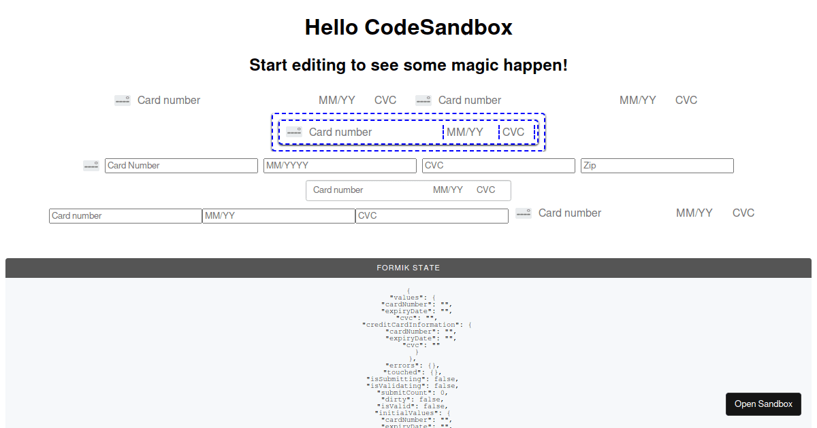Image resolution: width=817 pixels, height=428 pixels.
Task: Click the bottom-left Card number bordered input
Action: (x=125, y=215)
